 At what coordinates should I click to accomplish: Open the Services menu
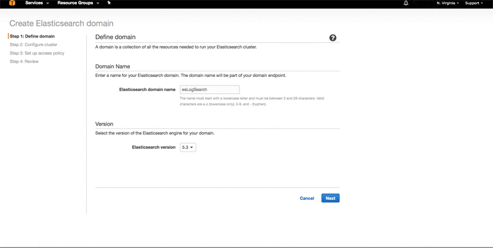coord(37,3)
